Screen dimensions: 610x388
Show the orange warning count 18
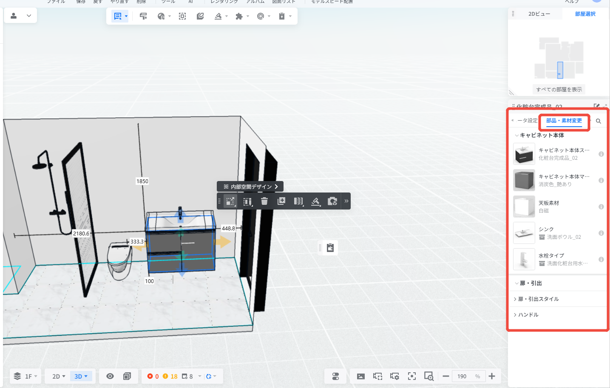[170, 377]
